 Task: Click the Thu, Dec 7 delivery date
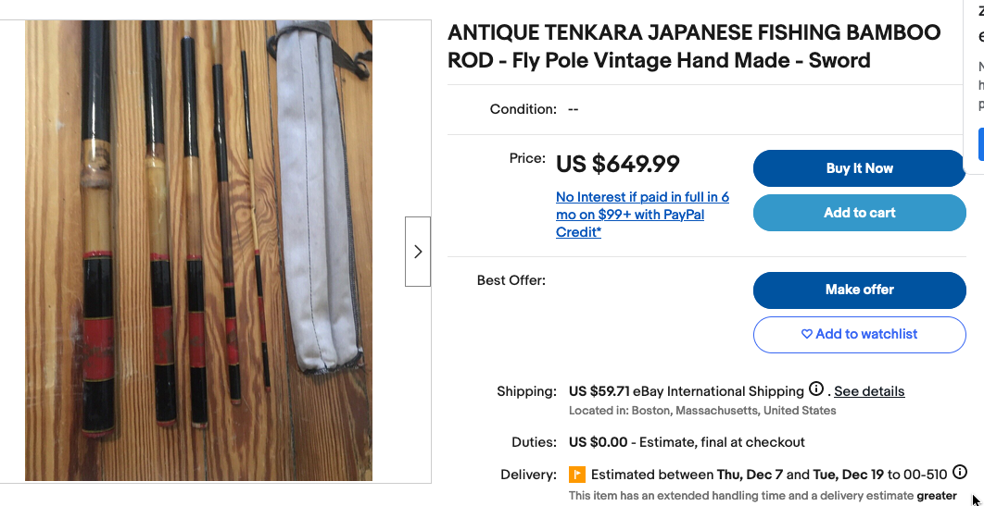click(x=750, y=475)
